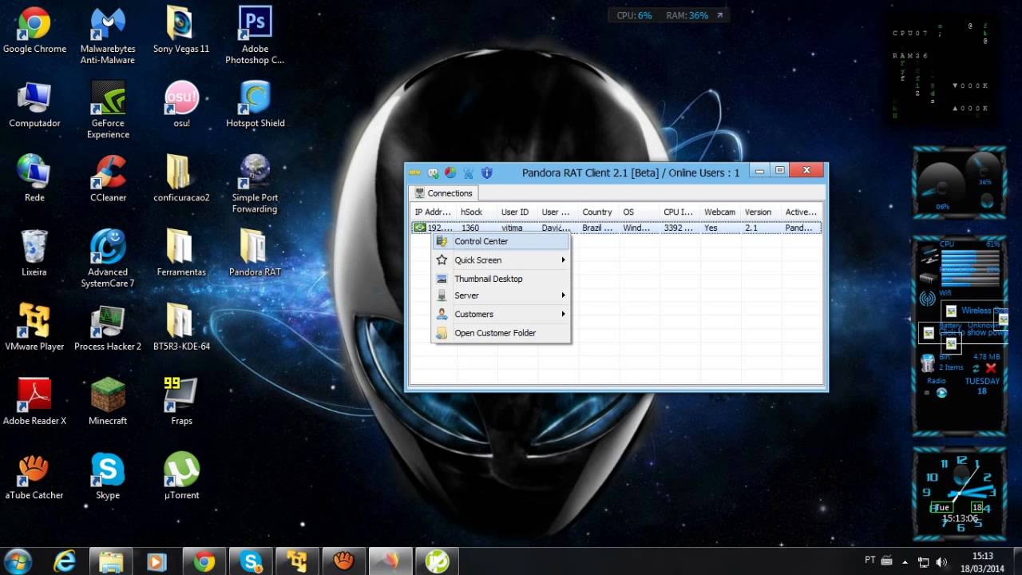
Task: Click the OS column header
Action: (x=639, y=212)
